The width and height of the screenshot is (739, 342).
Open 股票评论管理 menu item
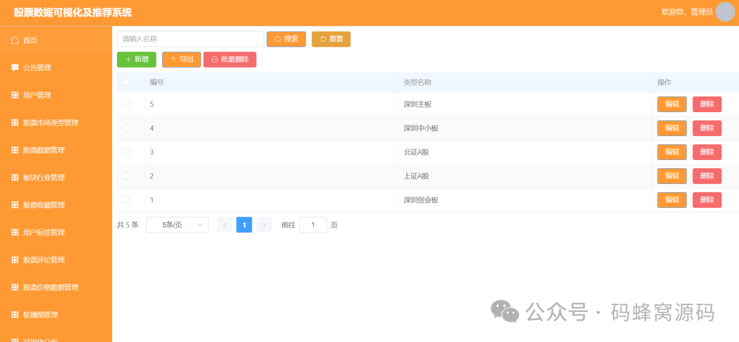click(x=56, y=259)
